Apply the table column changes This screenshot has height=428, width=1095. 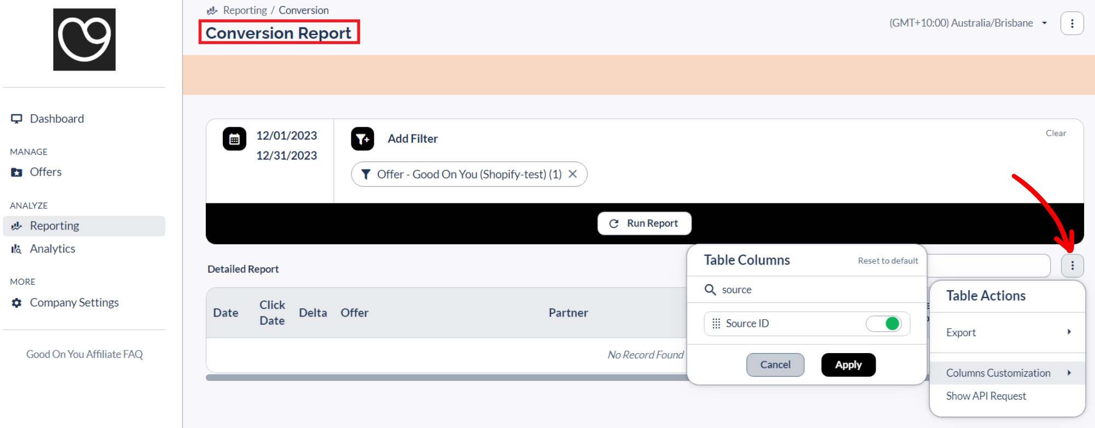[x=848, y=365]
